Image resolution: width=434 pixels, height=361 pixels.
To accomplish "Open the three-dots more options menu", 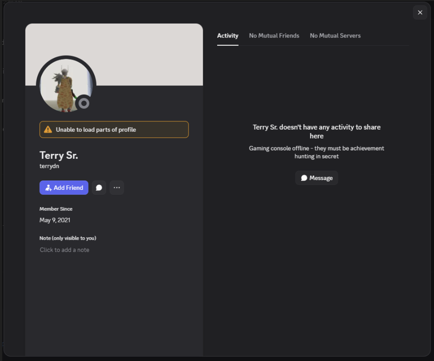I will pos(116,188).
